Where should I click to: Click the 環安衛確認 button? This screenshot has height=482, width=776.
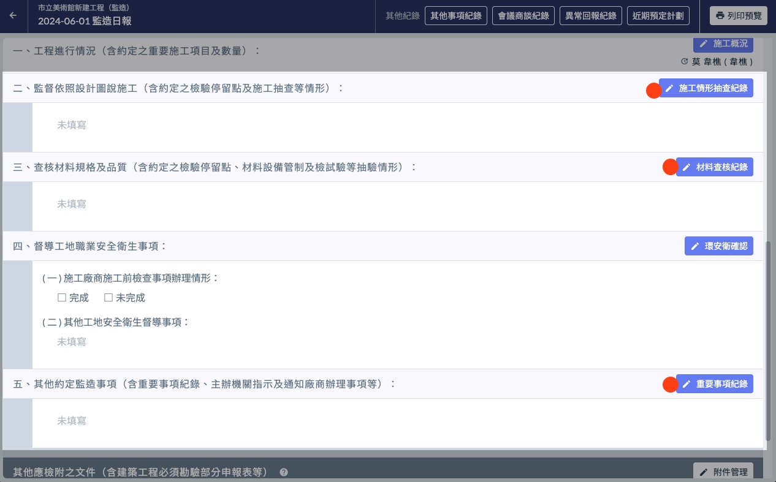click(718, 246)
